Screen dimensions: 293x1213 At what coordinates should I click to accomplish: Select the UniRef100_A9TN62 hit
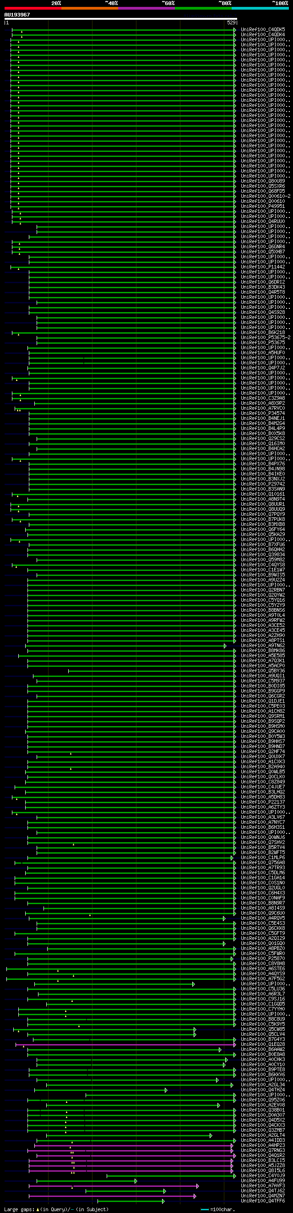[263, 646]
